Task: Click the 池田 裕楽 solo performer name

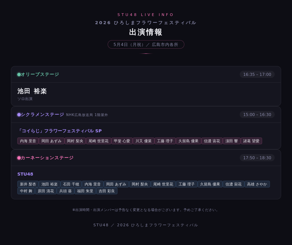Action: click(x=32, y=91)
